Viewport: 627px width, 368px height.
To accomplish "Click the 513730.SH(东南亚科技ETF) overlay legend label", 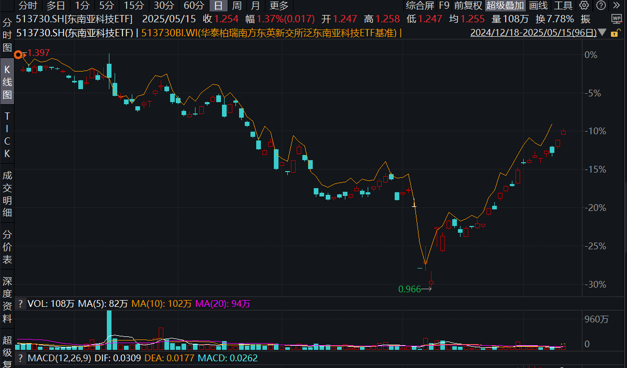I will coord(75,33).
